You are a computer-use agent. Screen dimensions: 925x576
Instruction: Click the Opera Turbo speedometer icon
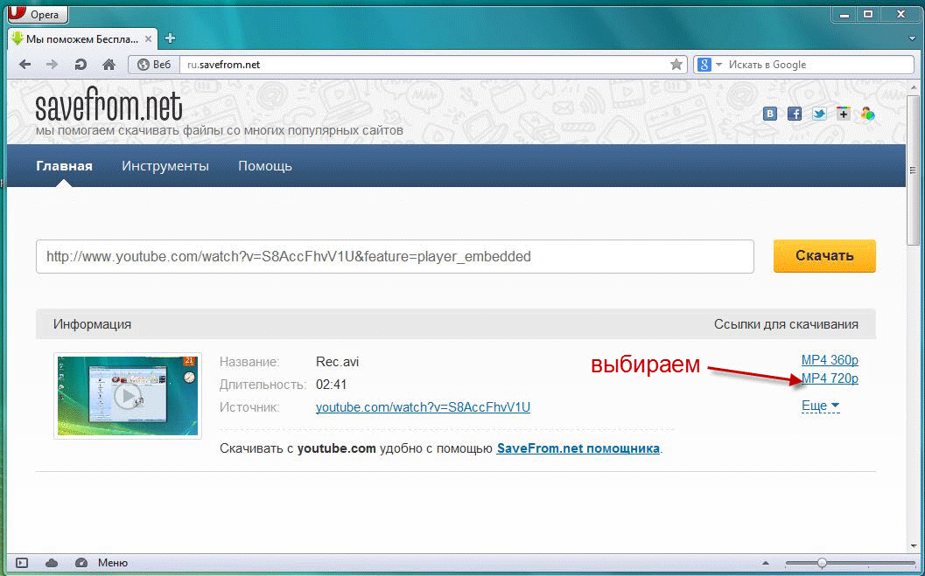pos(81,563)
